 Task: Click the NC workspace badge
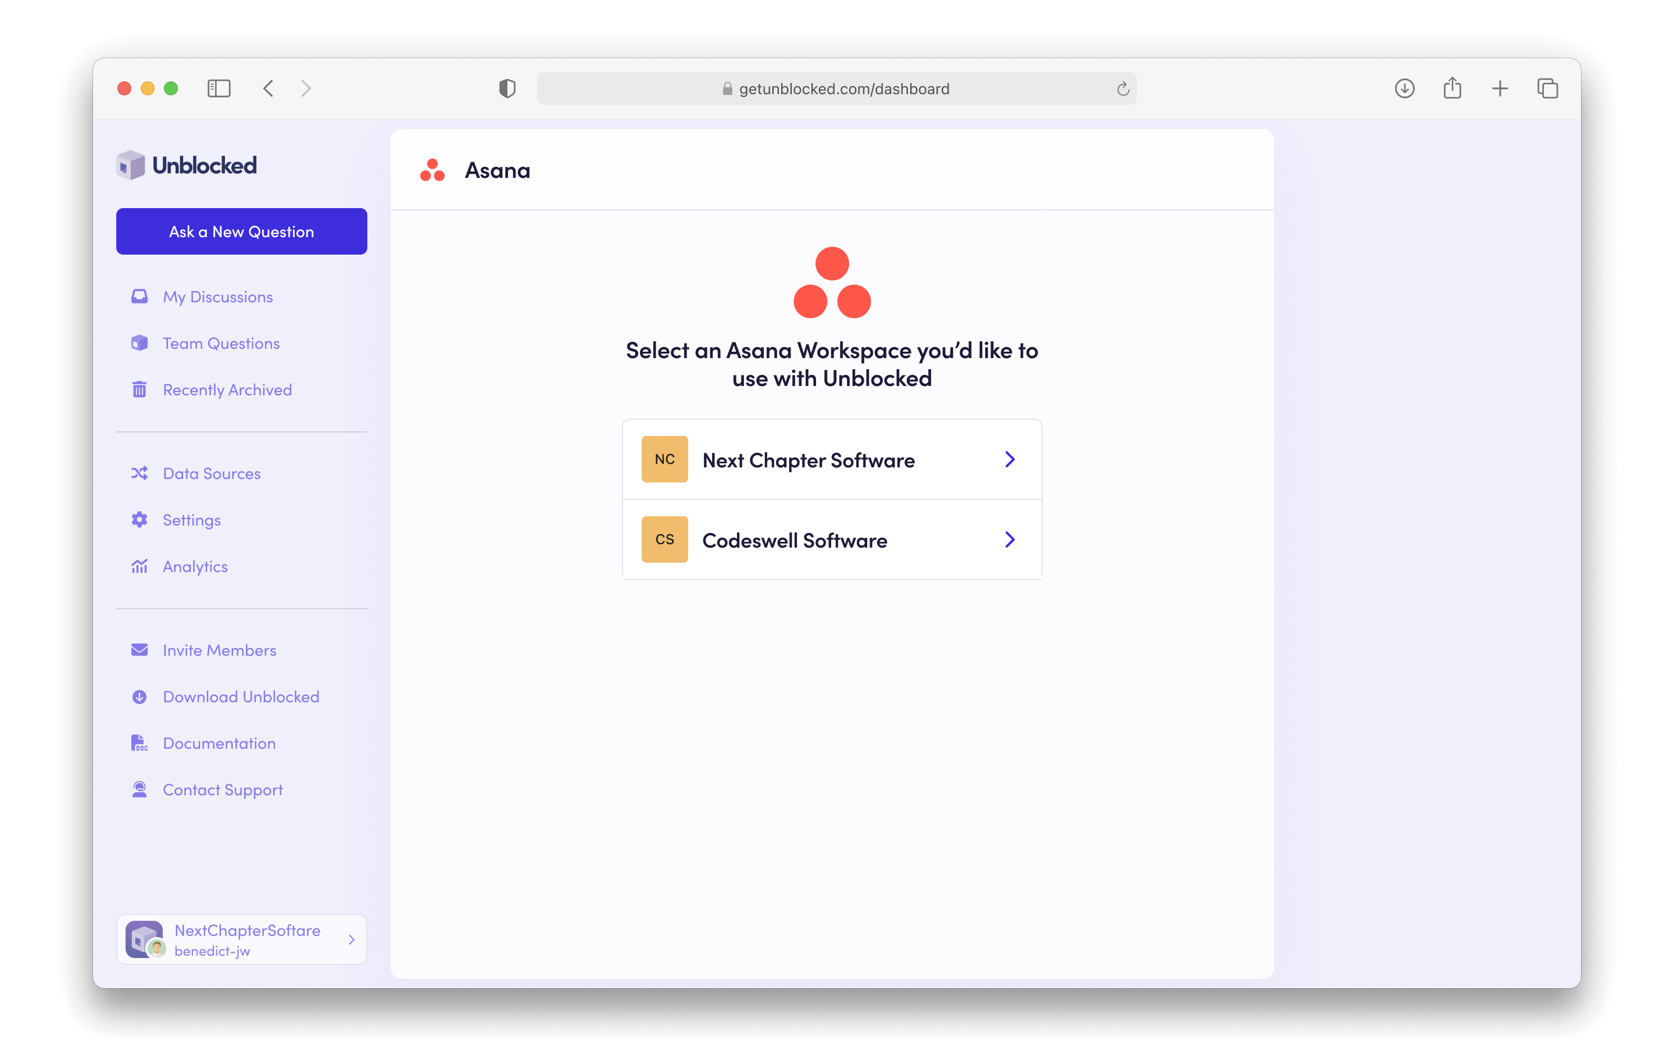click(664, 459)
